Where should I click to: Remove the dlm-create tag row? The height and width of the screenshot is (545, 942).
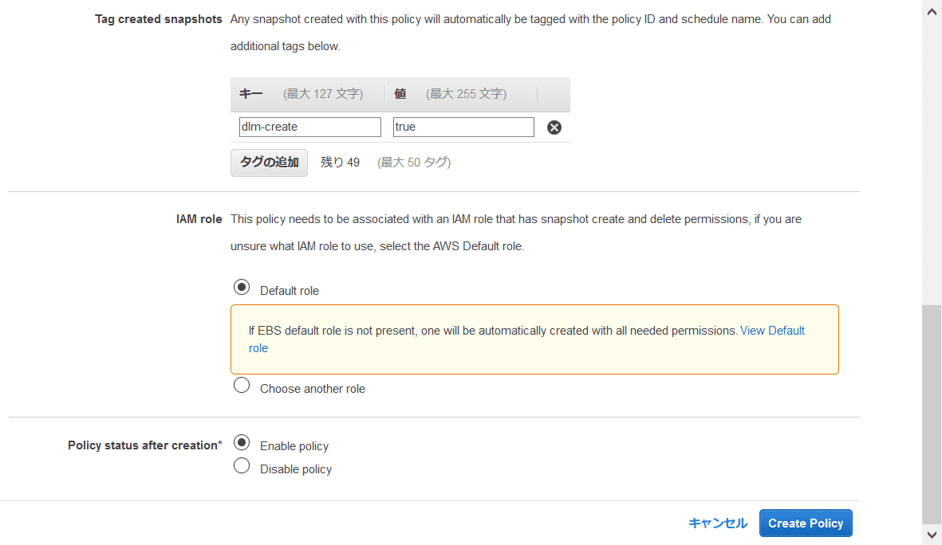point(554,127)
